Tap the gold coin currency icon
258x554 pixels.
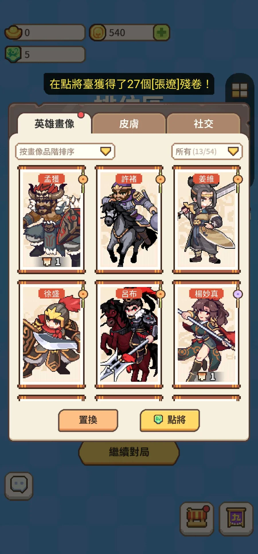pyautogui.click(x=98, y=33)
